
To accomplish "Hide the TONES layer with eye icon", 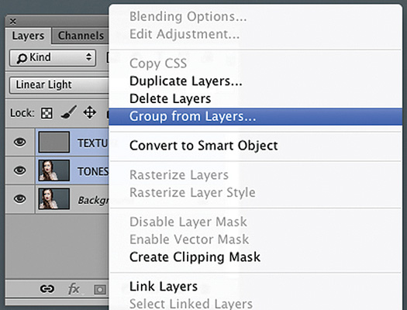I will pyautogui.click(x=19, y=170).
